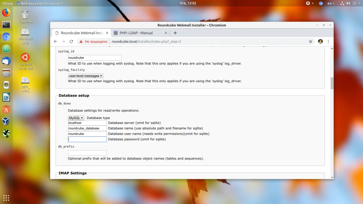Focus the Database password field
This screenshot has width=363, height=204.
click(87, 139)
